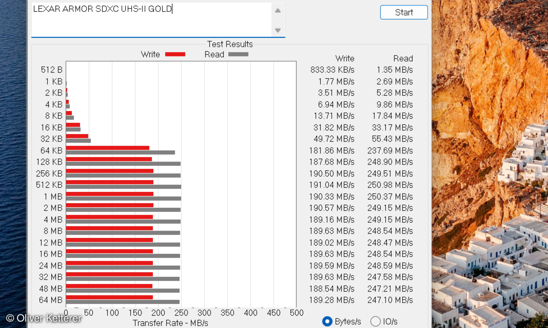Click the gray read bar for 512 KB
The height and width of the screenshot is (328, 548).
(124, 187)
